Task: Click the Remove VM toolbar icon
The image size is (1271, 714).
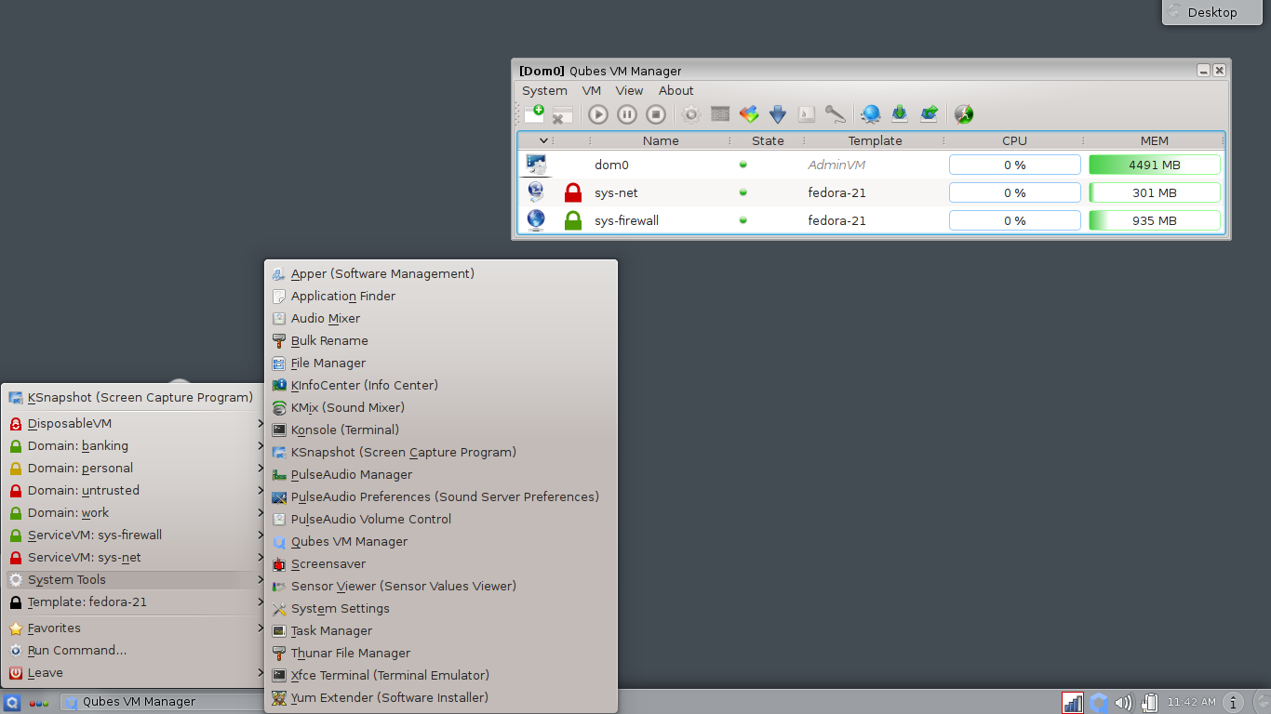Action: 563,114
